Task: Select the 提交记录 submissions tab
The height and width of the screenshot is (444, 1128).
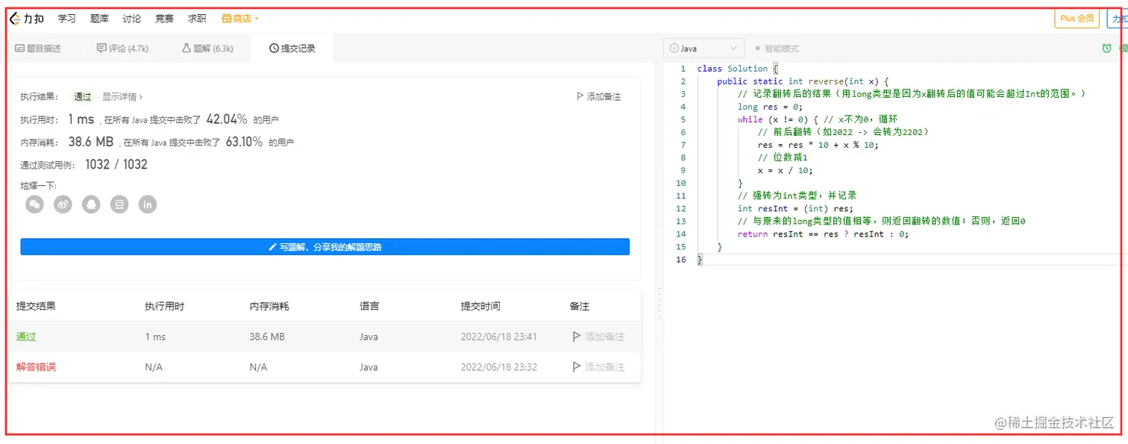Action: tap(292, 49)
